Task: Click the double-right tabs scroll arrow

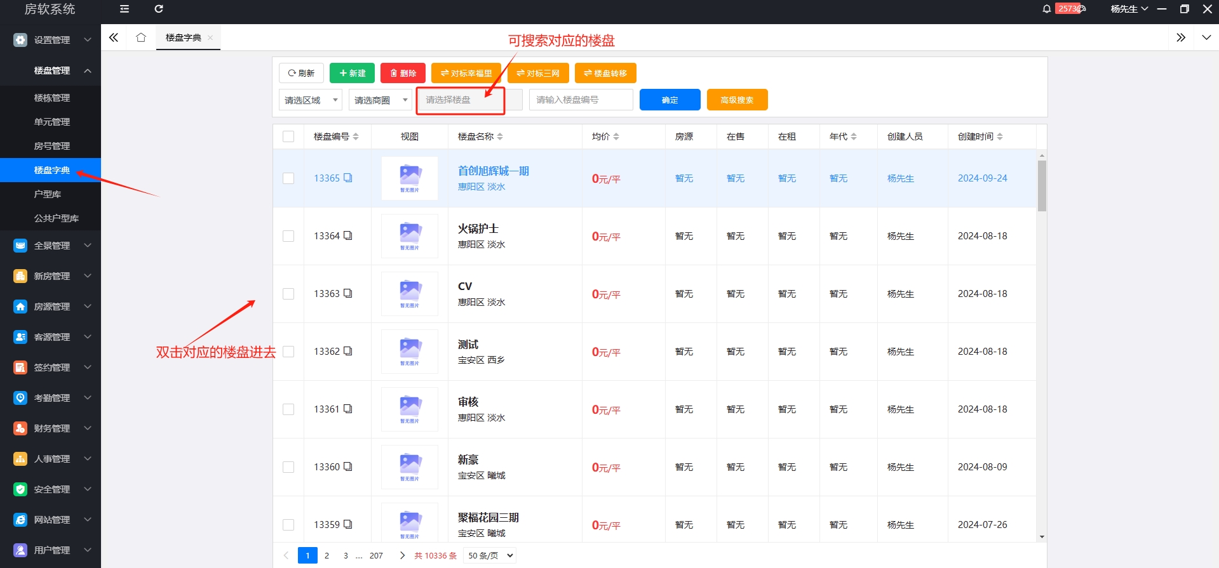Action: pos(1181,37)
